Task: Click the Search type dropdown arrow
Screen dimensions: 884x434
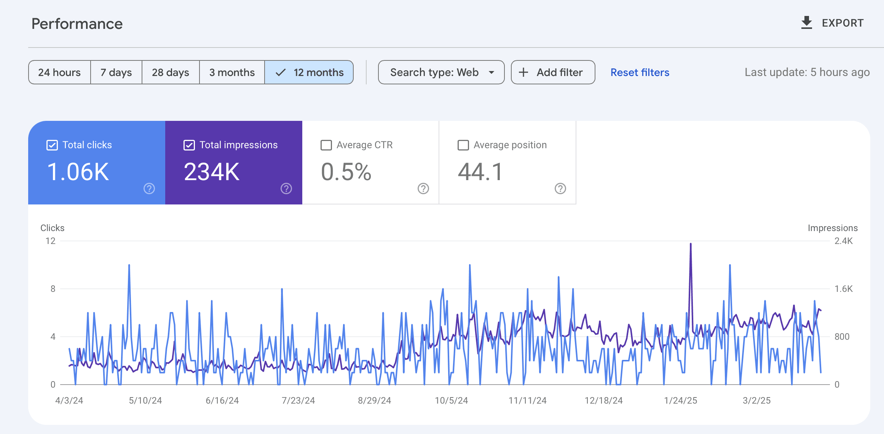Action: click(x=491, y=72)
